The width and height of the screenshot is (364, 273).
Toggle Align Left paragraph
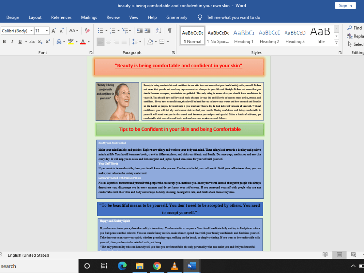click(100, 41)
